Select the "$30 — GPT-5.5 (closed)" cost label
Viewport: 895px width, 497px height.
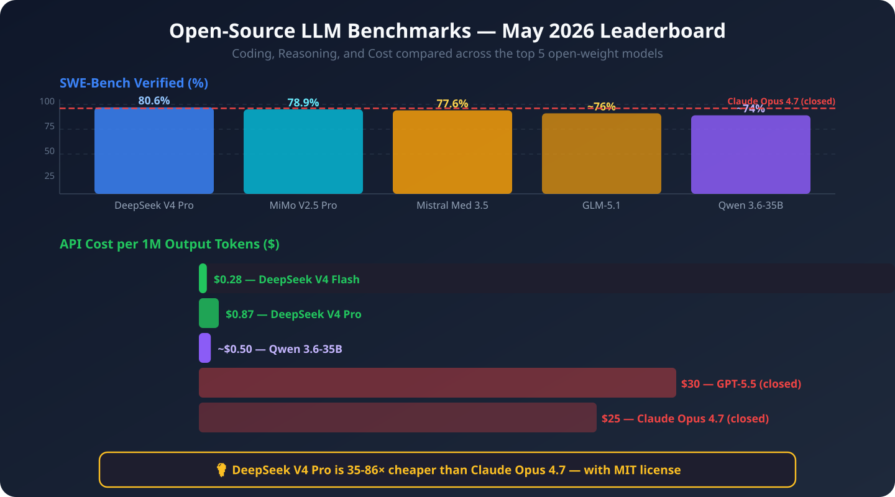coord(741,383)
